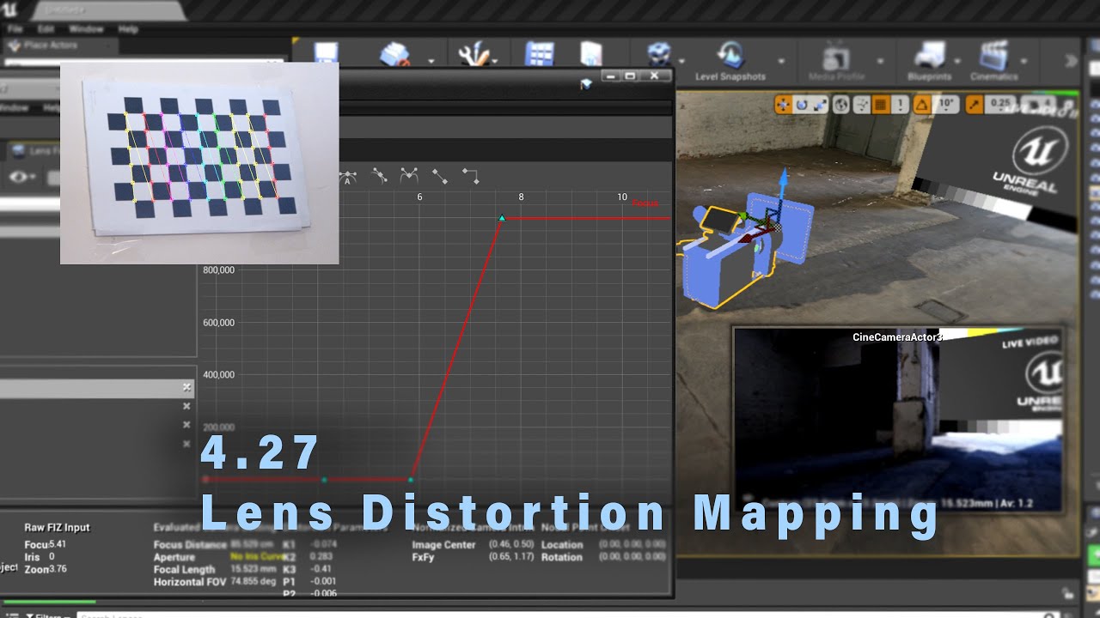Screen dimensions: 1100x618
Task: Select the curve key at the top peak
Action: [x=502, y=218]
